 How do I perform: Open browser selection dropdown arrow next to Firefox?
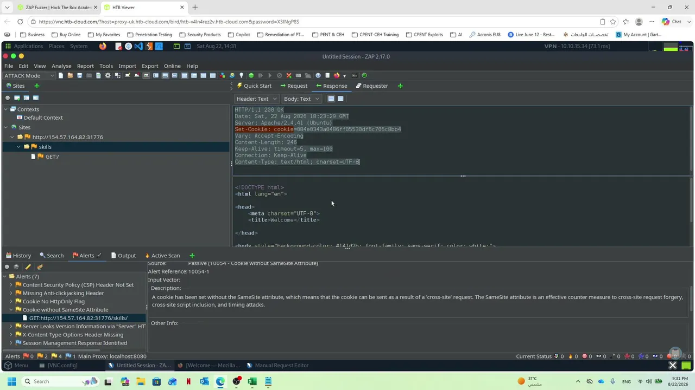(344, 76)
